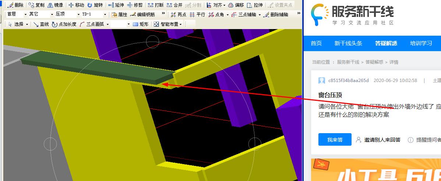
Task: Expand the 三点画弧 dropdown arrow
Action: (108, 24)
